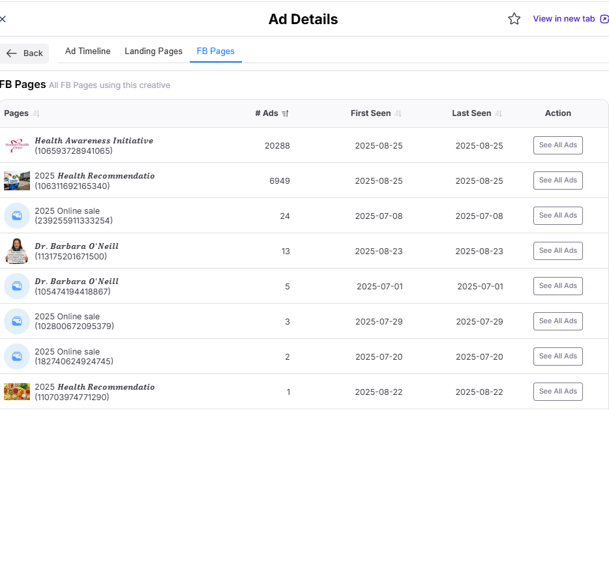Select the FB Pages tab
Screen dimensions: 609x580
pyautogui.click(x=215, y=51)
